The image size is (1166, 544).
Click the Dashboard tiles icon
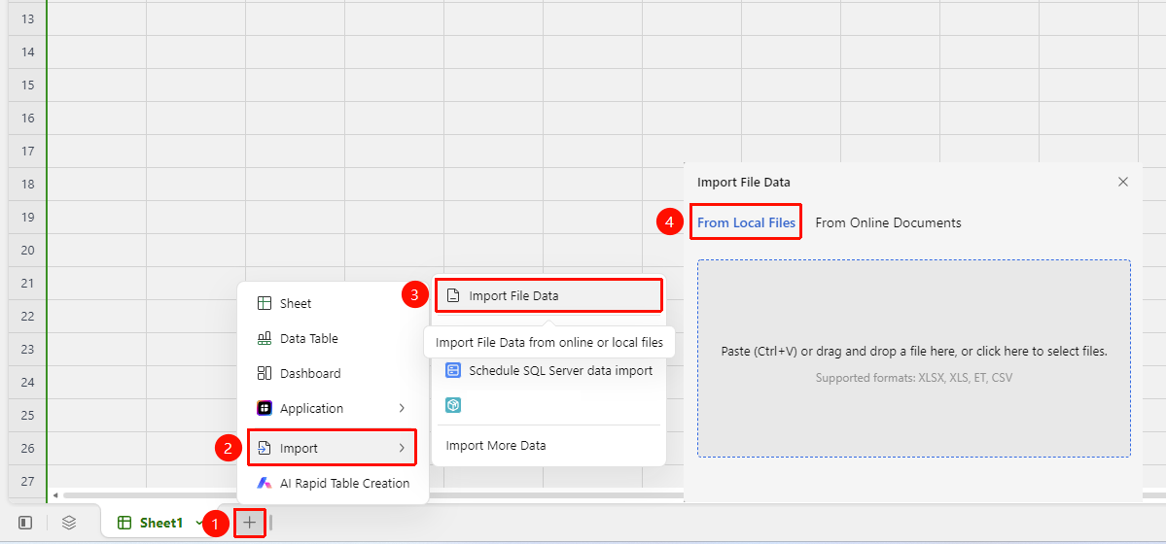(x=264, y=373)
